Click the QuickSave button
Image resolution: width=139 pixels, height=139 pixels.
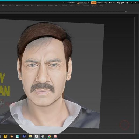(x=71, y=3)
